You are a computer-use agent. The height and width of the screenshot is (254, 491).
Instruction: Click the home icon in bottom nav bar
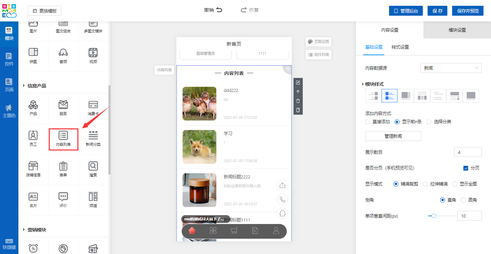click(x=192, y=231)
